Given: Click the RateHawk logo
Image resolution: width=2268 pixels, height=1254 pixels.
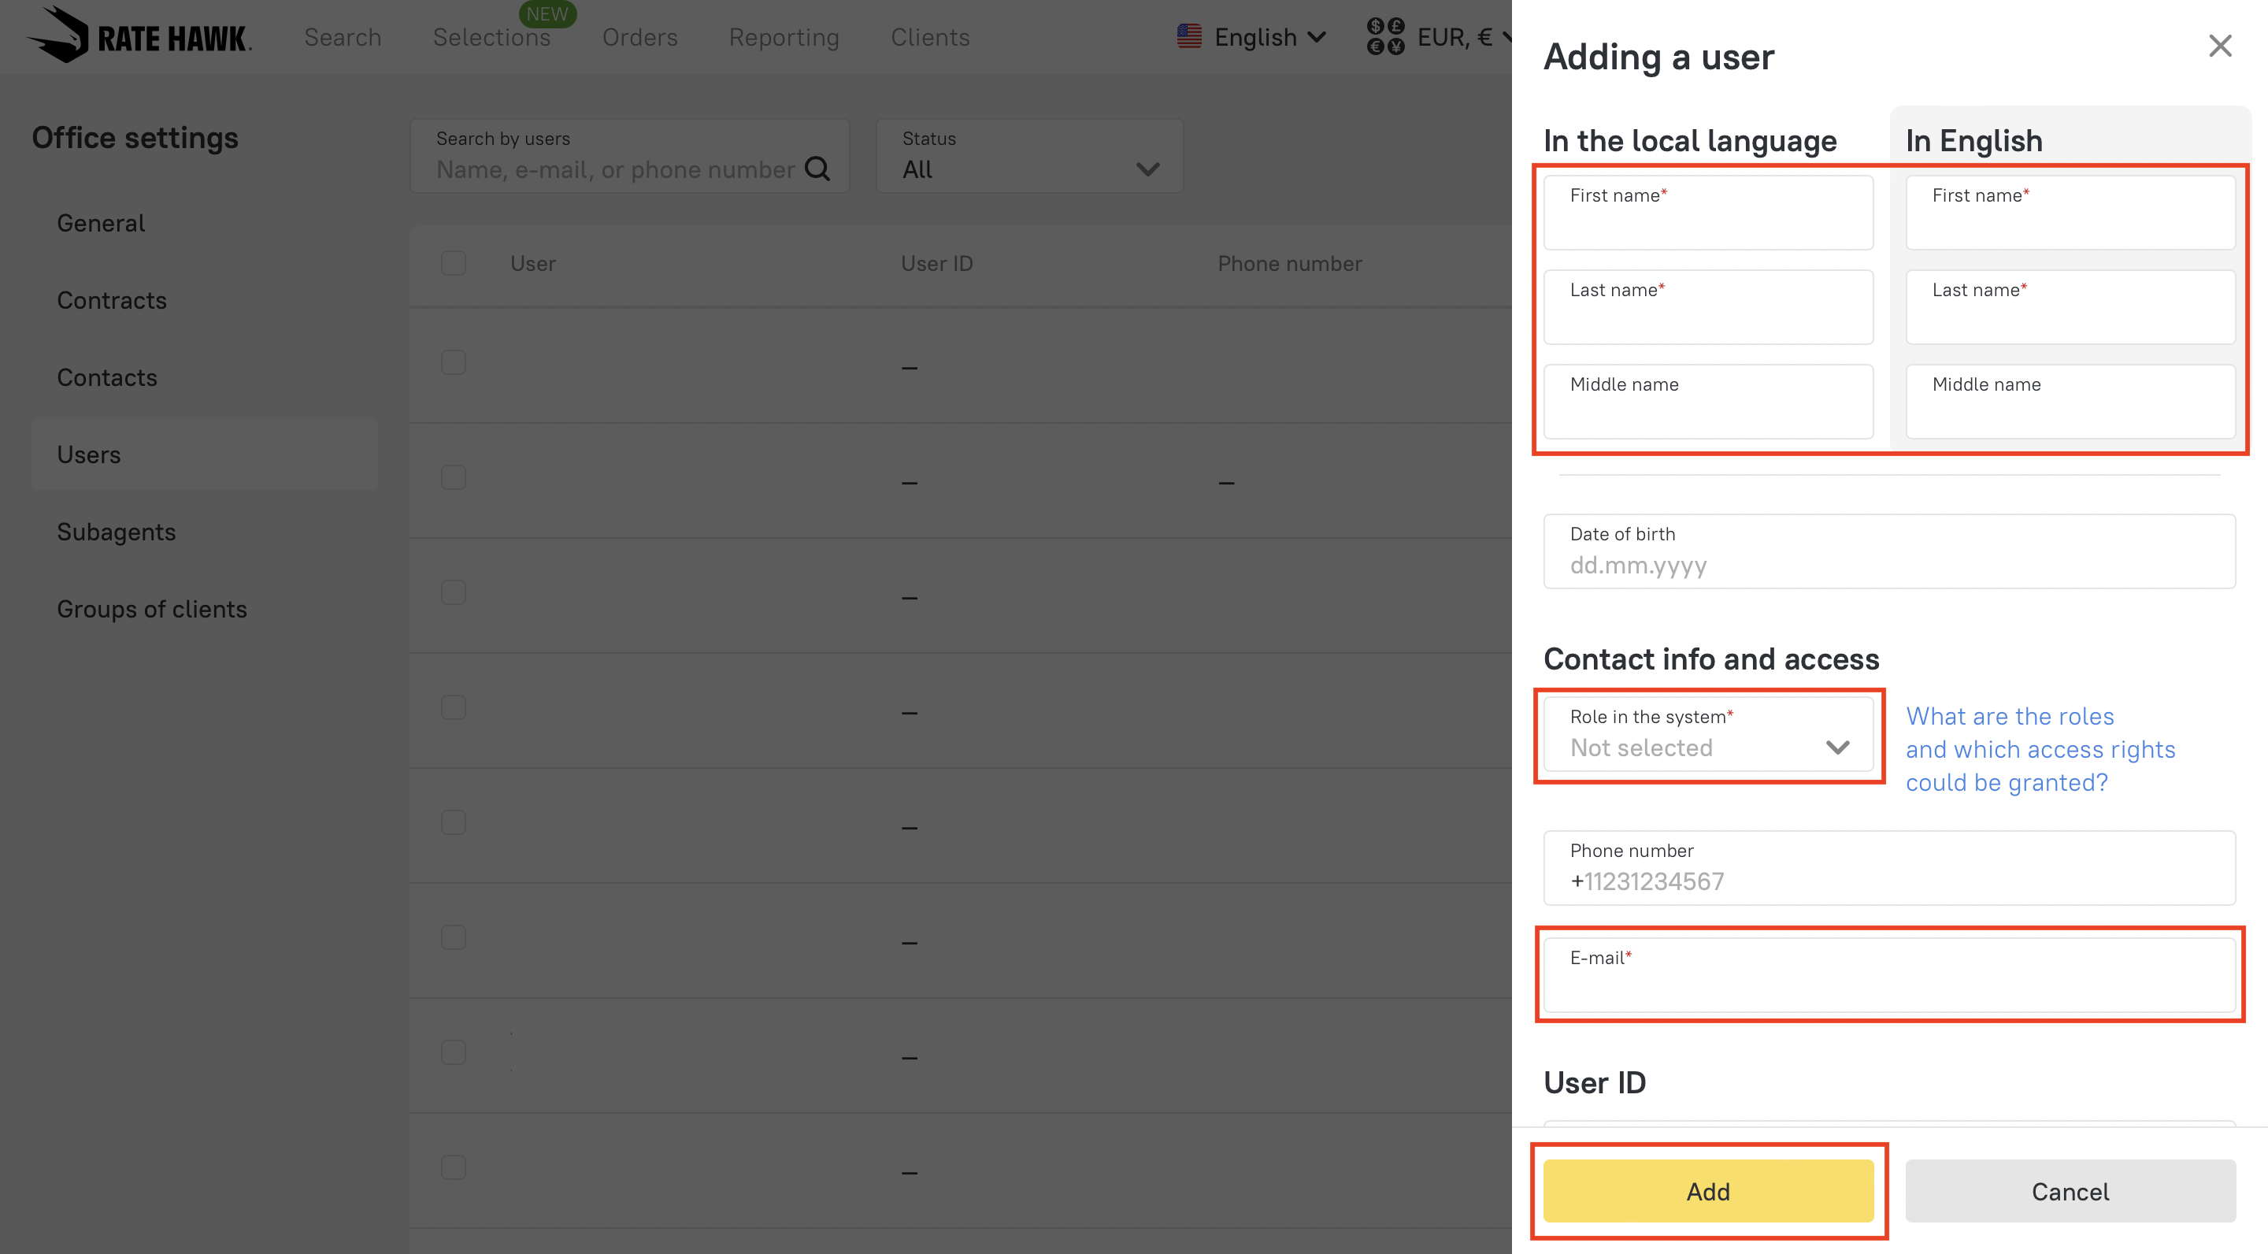Looking at the screenshot, I should click(139, 35).
